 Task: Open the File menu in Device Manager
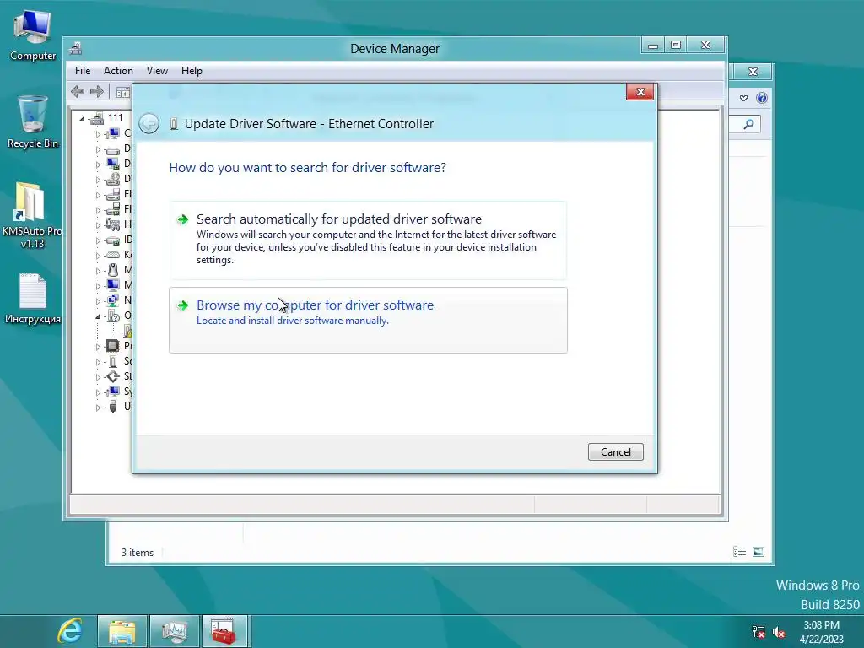click(83, 71)
